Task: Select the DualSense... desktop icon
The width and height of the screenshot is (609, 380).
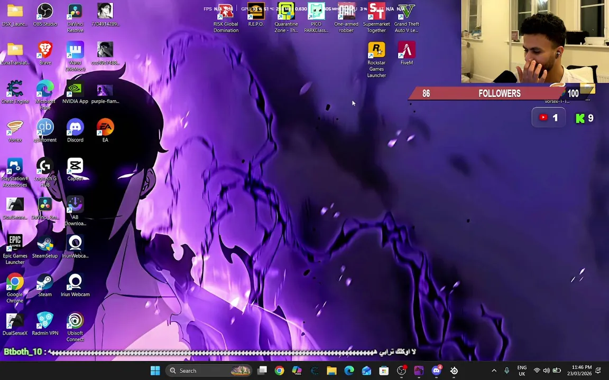Action: (x=15, y=208)
